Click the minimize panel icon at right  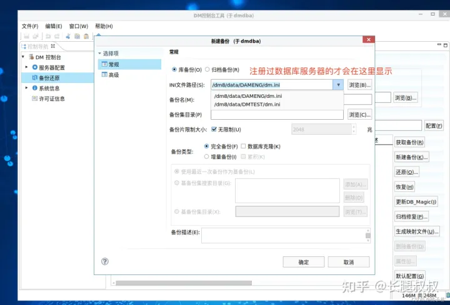[439, 45]
